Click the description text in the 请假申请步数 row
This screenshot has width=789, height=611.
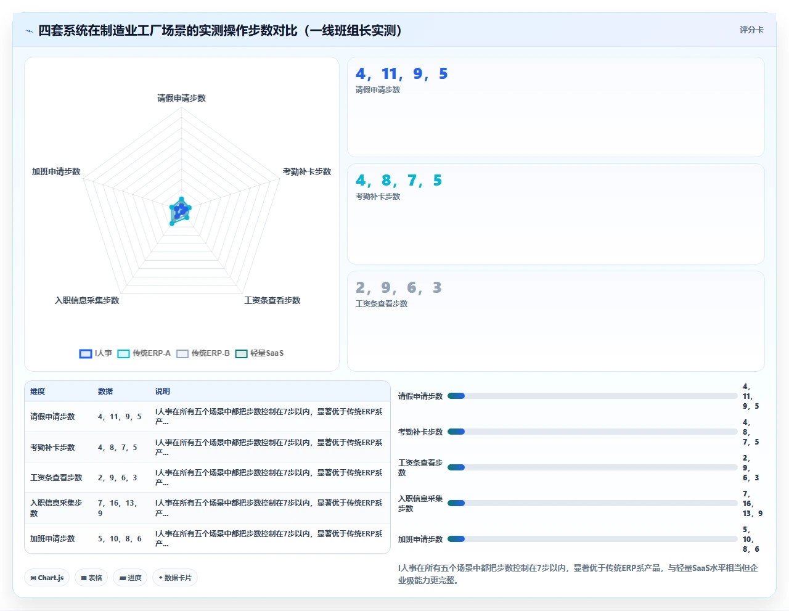(269, 417)
